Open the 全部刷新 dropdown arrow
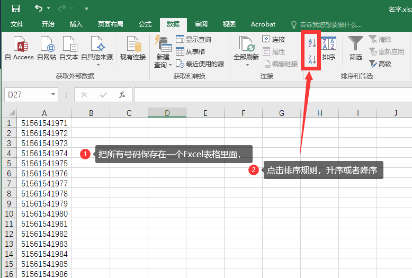 [x=247, y=65]
